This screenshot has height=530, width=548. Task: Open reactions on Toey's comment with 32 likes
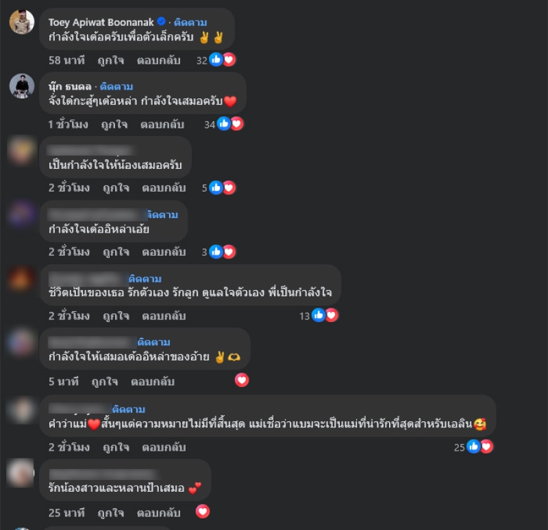[x=216, y=60]
